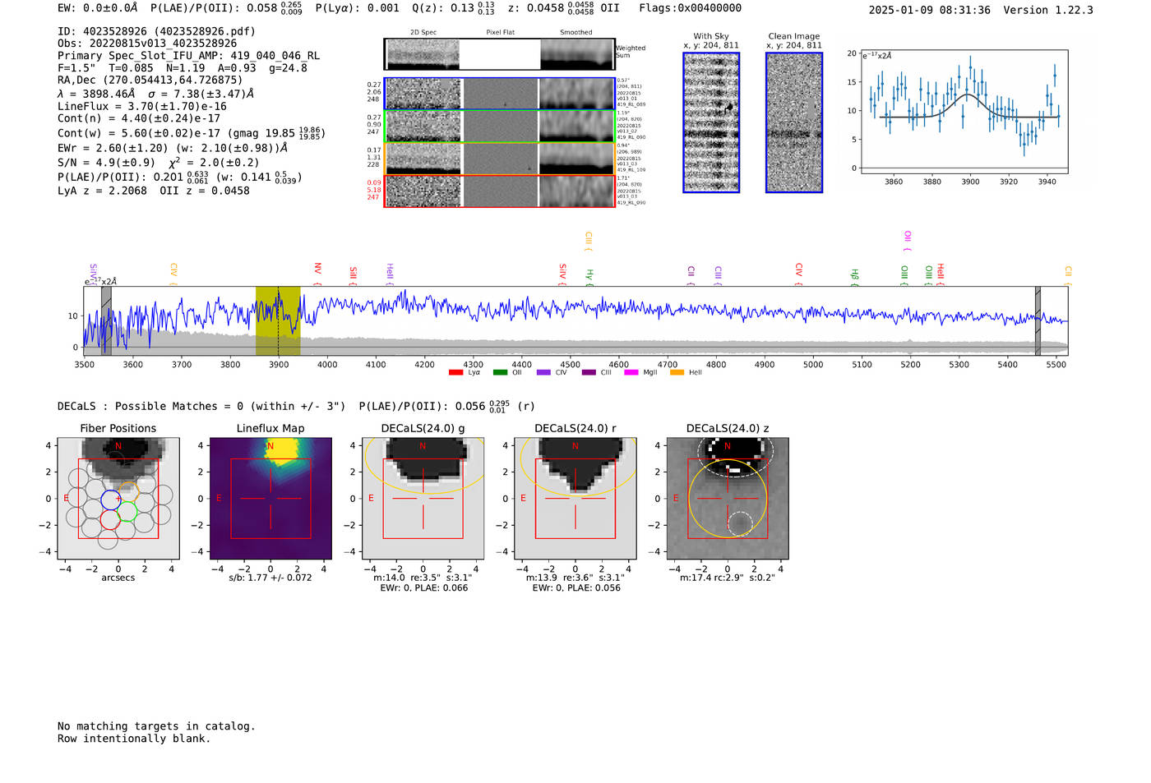The height and width of the screenshot is (783, 1151).
Task: Select the blue-bordered 2D spectrum row
Action: pos(499,94)
